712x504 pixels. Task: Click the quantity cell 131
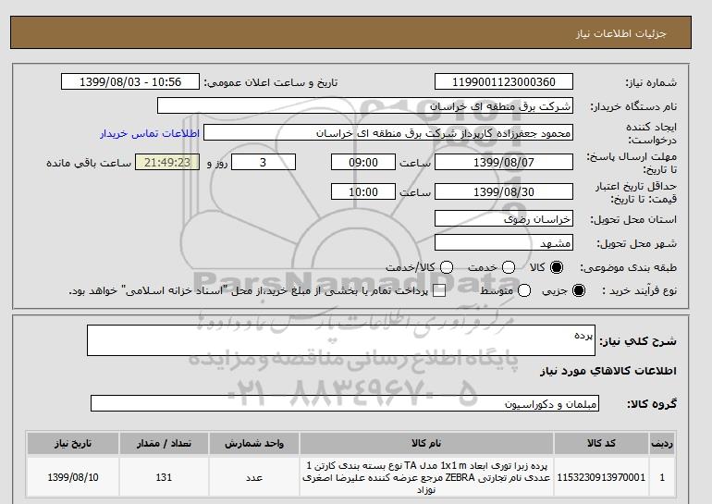[x=164, y=477]
